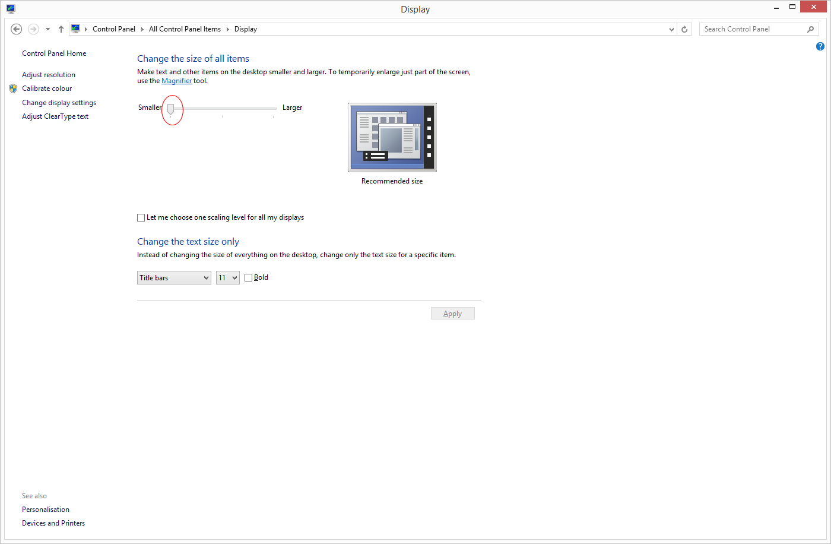Click the Forward navigation arrow

pyautogui.click(x=33, y=29)
